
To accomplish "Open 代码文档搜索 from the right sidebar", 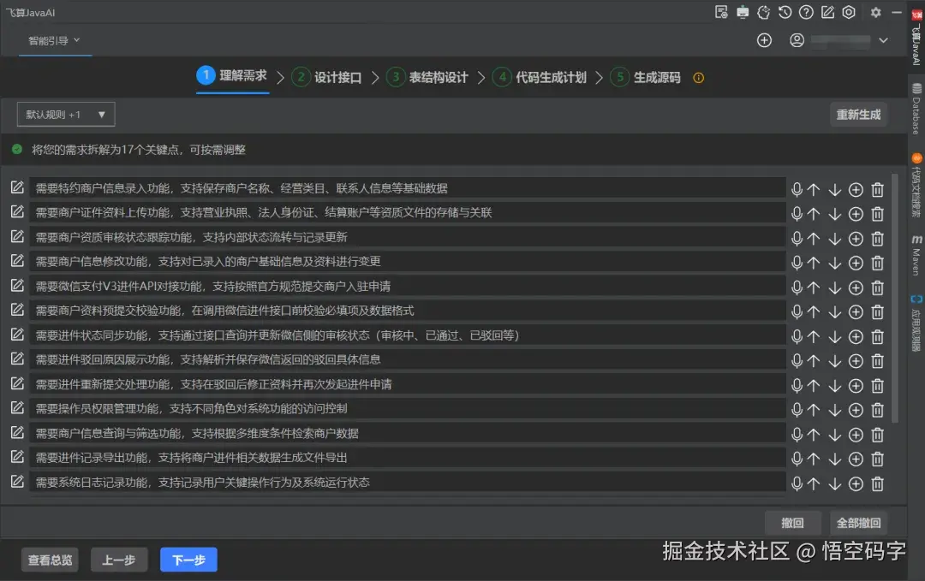I will (x=916, y=187).
